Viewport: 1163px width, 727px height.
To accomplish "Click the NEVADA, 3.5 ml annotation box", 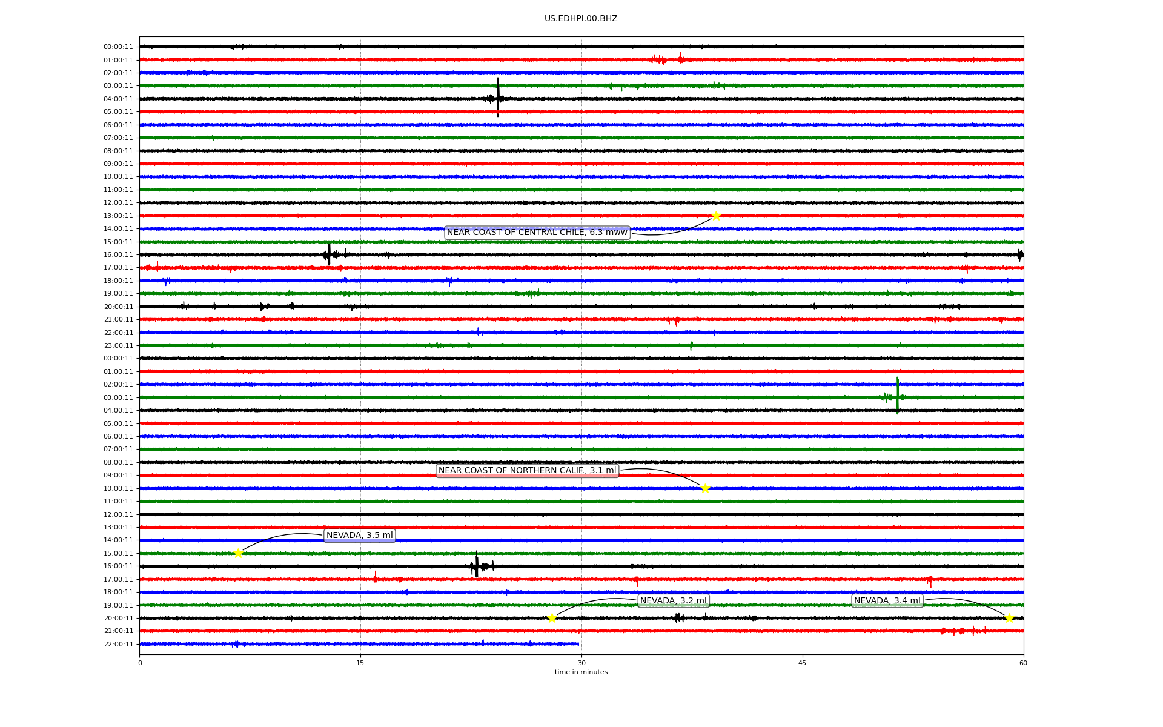I will click(x=360, y=536).
